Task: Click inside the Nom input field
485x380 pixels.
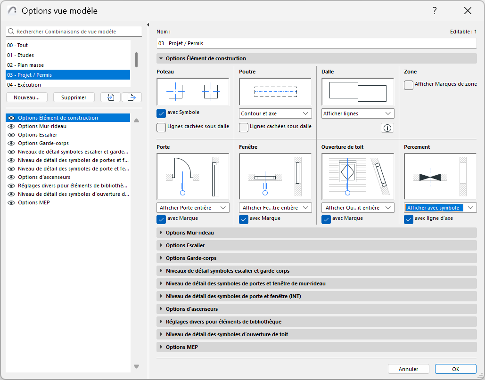Action: point(316,43)
